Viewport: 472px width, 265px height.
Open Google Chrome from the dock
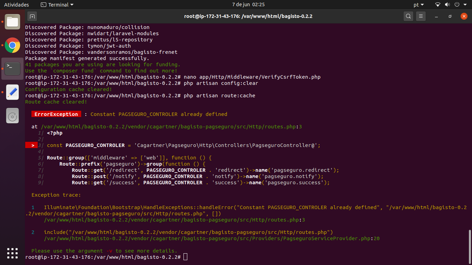[x=12, y=45]
